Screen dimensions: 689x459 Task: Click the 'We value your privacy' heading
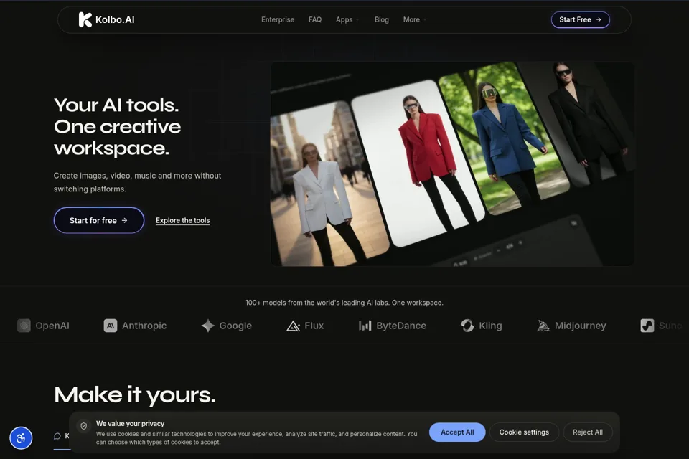coord(130,423)
